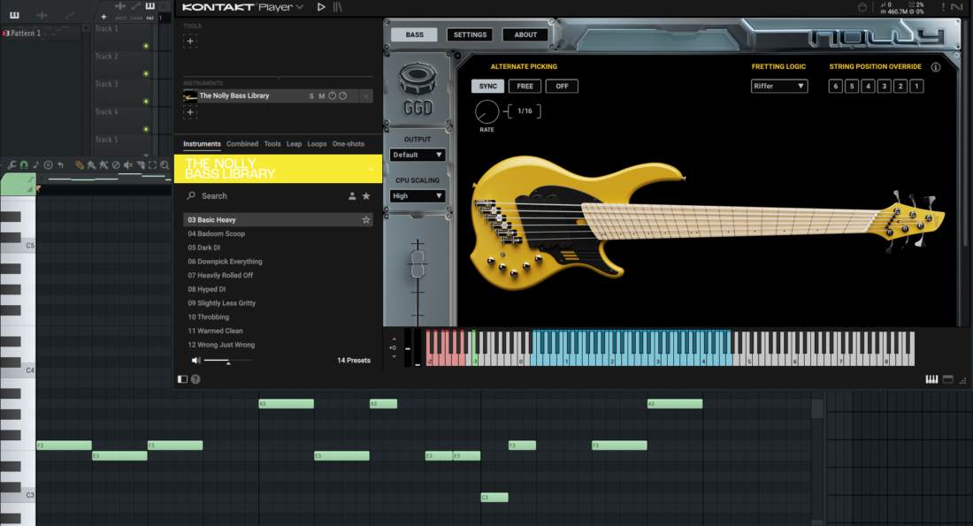Screen dimensions: 973x526
Task: Switch to the One-shots tab
Action: tap(349, 144)
